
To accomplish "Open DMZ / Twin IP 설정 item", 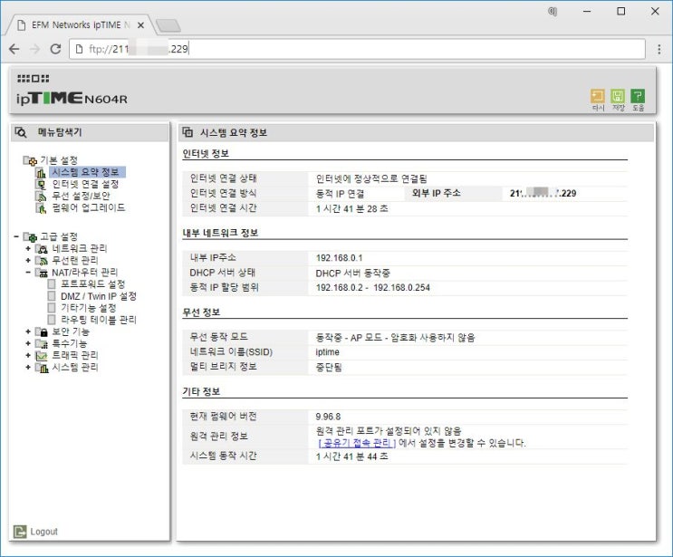I will 99,296.
